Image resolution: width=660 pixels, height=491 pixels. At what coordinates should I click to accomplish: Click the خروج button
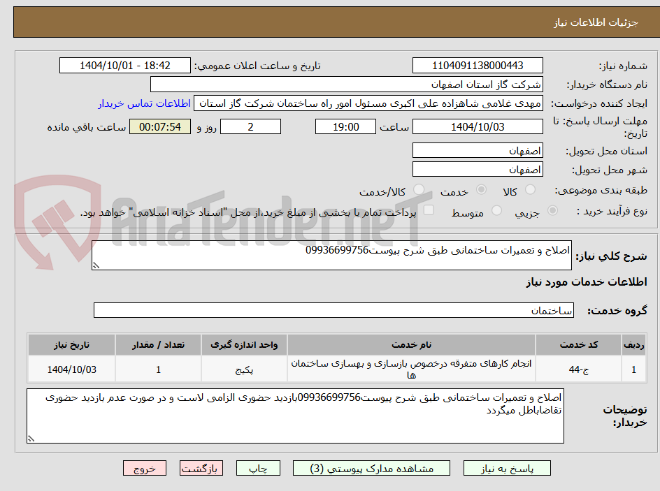145,468
